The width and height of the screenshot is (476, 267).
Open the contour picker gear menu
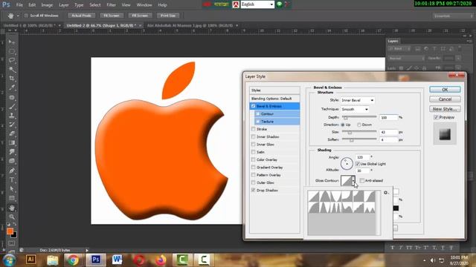386,193
